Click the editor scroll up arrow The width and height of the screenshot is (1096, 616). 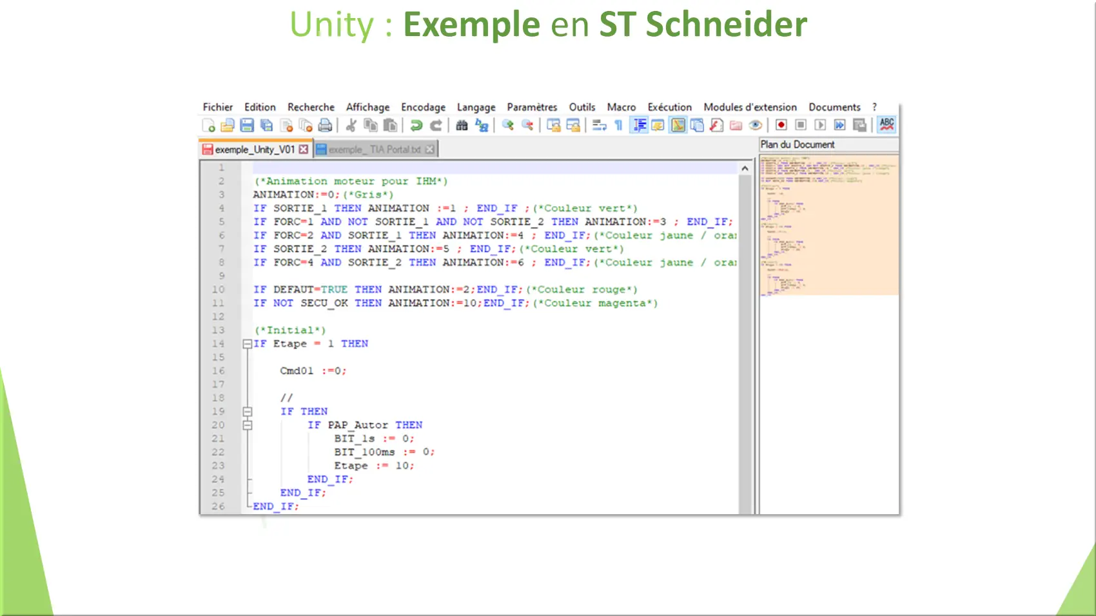745,168
